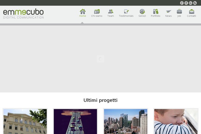The image size is (201, 134).
Task: Click the Contatti envelope icon
Action: point(192,11)
